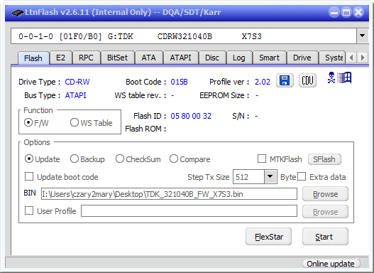The image size is (374, 273).
Task: Switch to the BitSet tab
Action: tap(117, 58)
